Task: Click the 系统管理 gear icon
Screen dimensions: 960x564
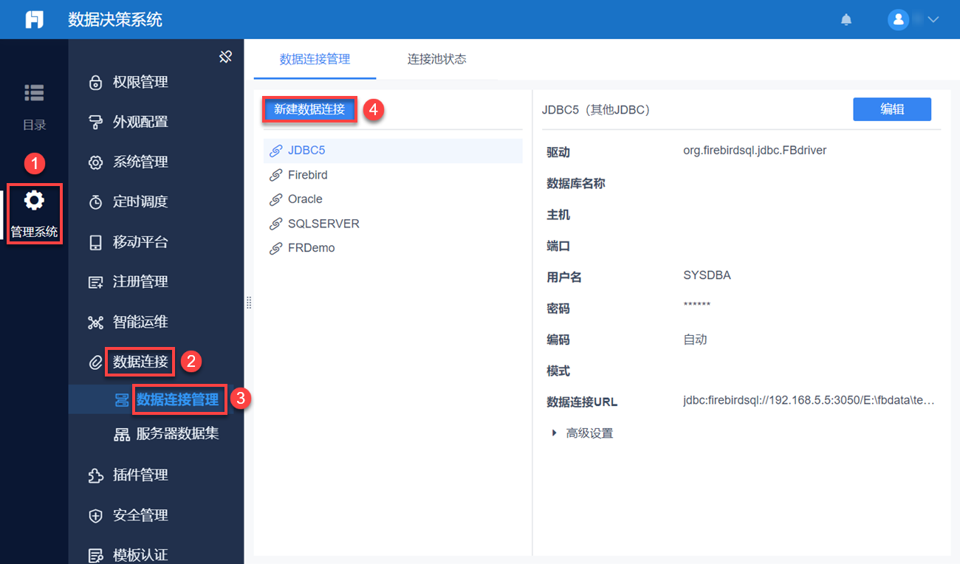Action: (95, 162)
